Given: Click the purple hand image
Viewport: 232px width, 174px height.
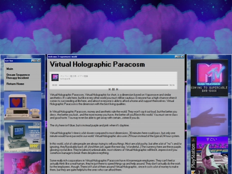Looking at the screenshot, I should tap(209, 116).
